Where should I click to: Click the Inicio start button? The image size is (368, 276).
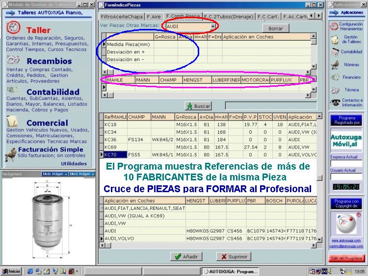pos(11,271)
